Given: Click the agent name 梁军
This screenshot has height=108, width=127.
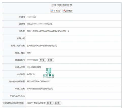Looking at the screenshot, I should (29, 53).
